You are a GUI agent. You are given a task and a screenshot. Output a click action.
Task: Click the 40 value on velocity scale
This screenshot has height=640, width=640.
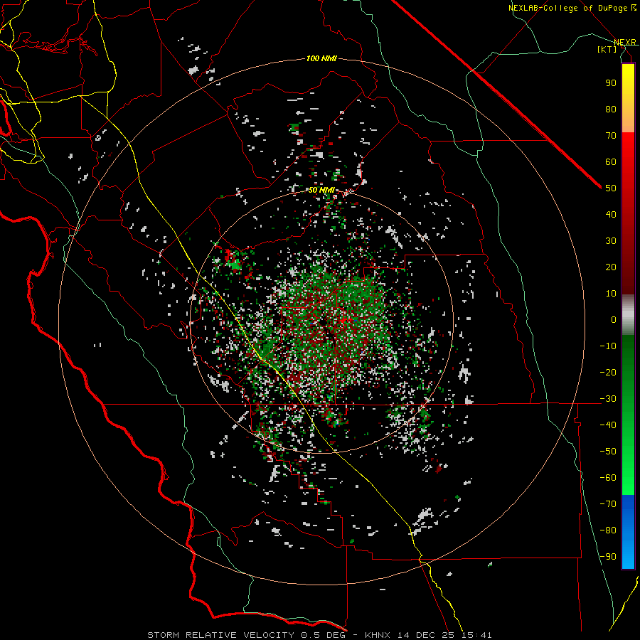(x=611, y=215)
